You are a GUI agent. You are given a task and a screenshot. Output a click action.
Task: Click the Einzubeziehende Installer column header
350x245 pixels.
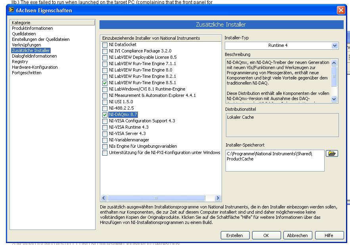(x=161, y=38)
